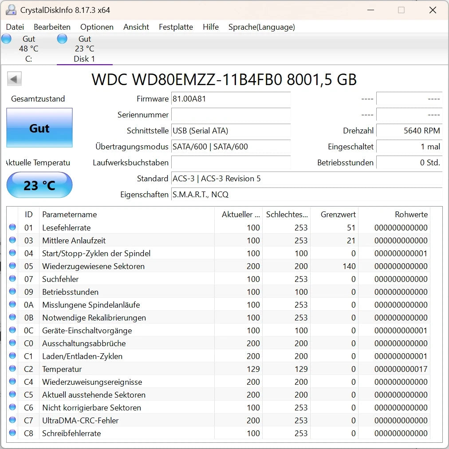This screenshot has height=449, width=449.
Task: Click status dot of Wiederzuweisungsereignisse row
Action: click(12, 382)
